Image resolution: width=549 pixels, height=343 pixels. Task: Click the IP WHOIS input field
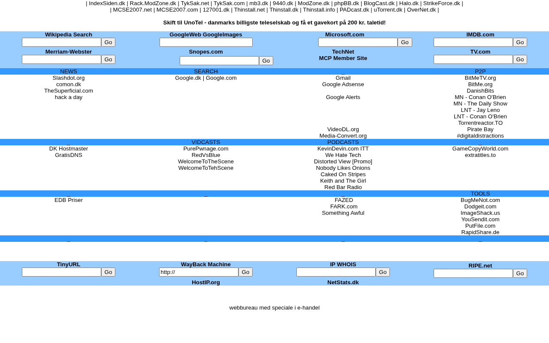(x=336, y=272)
